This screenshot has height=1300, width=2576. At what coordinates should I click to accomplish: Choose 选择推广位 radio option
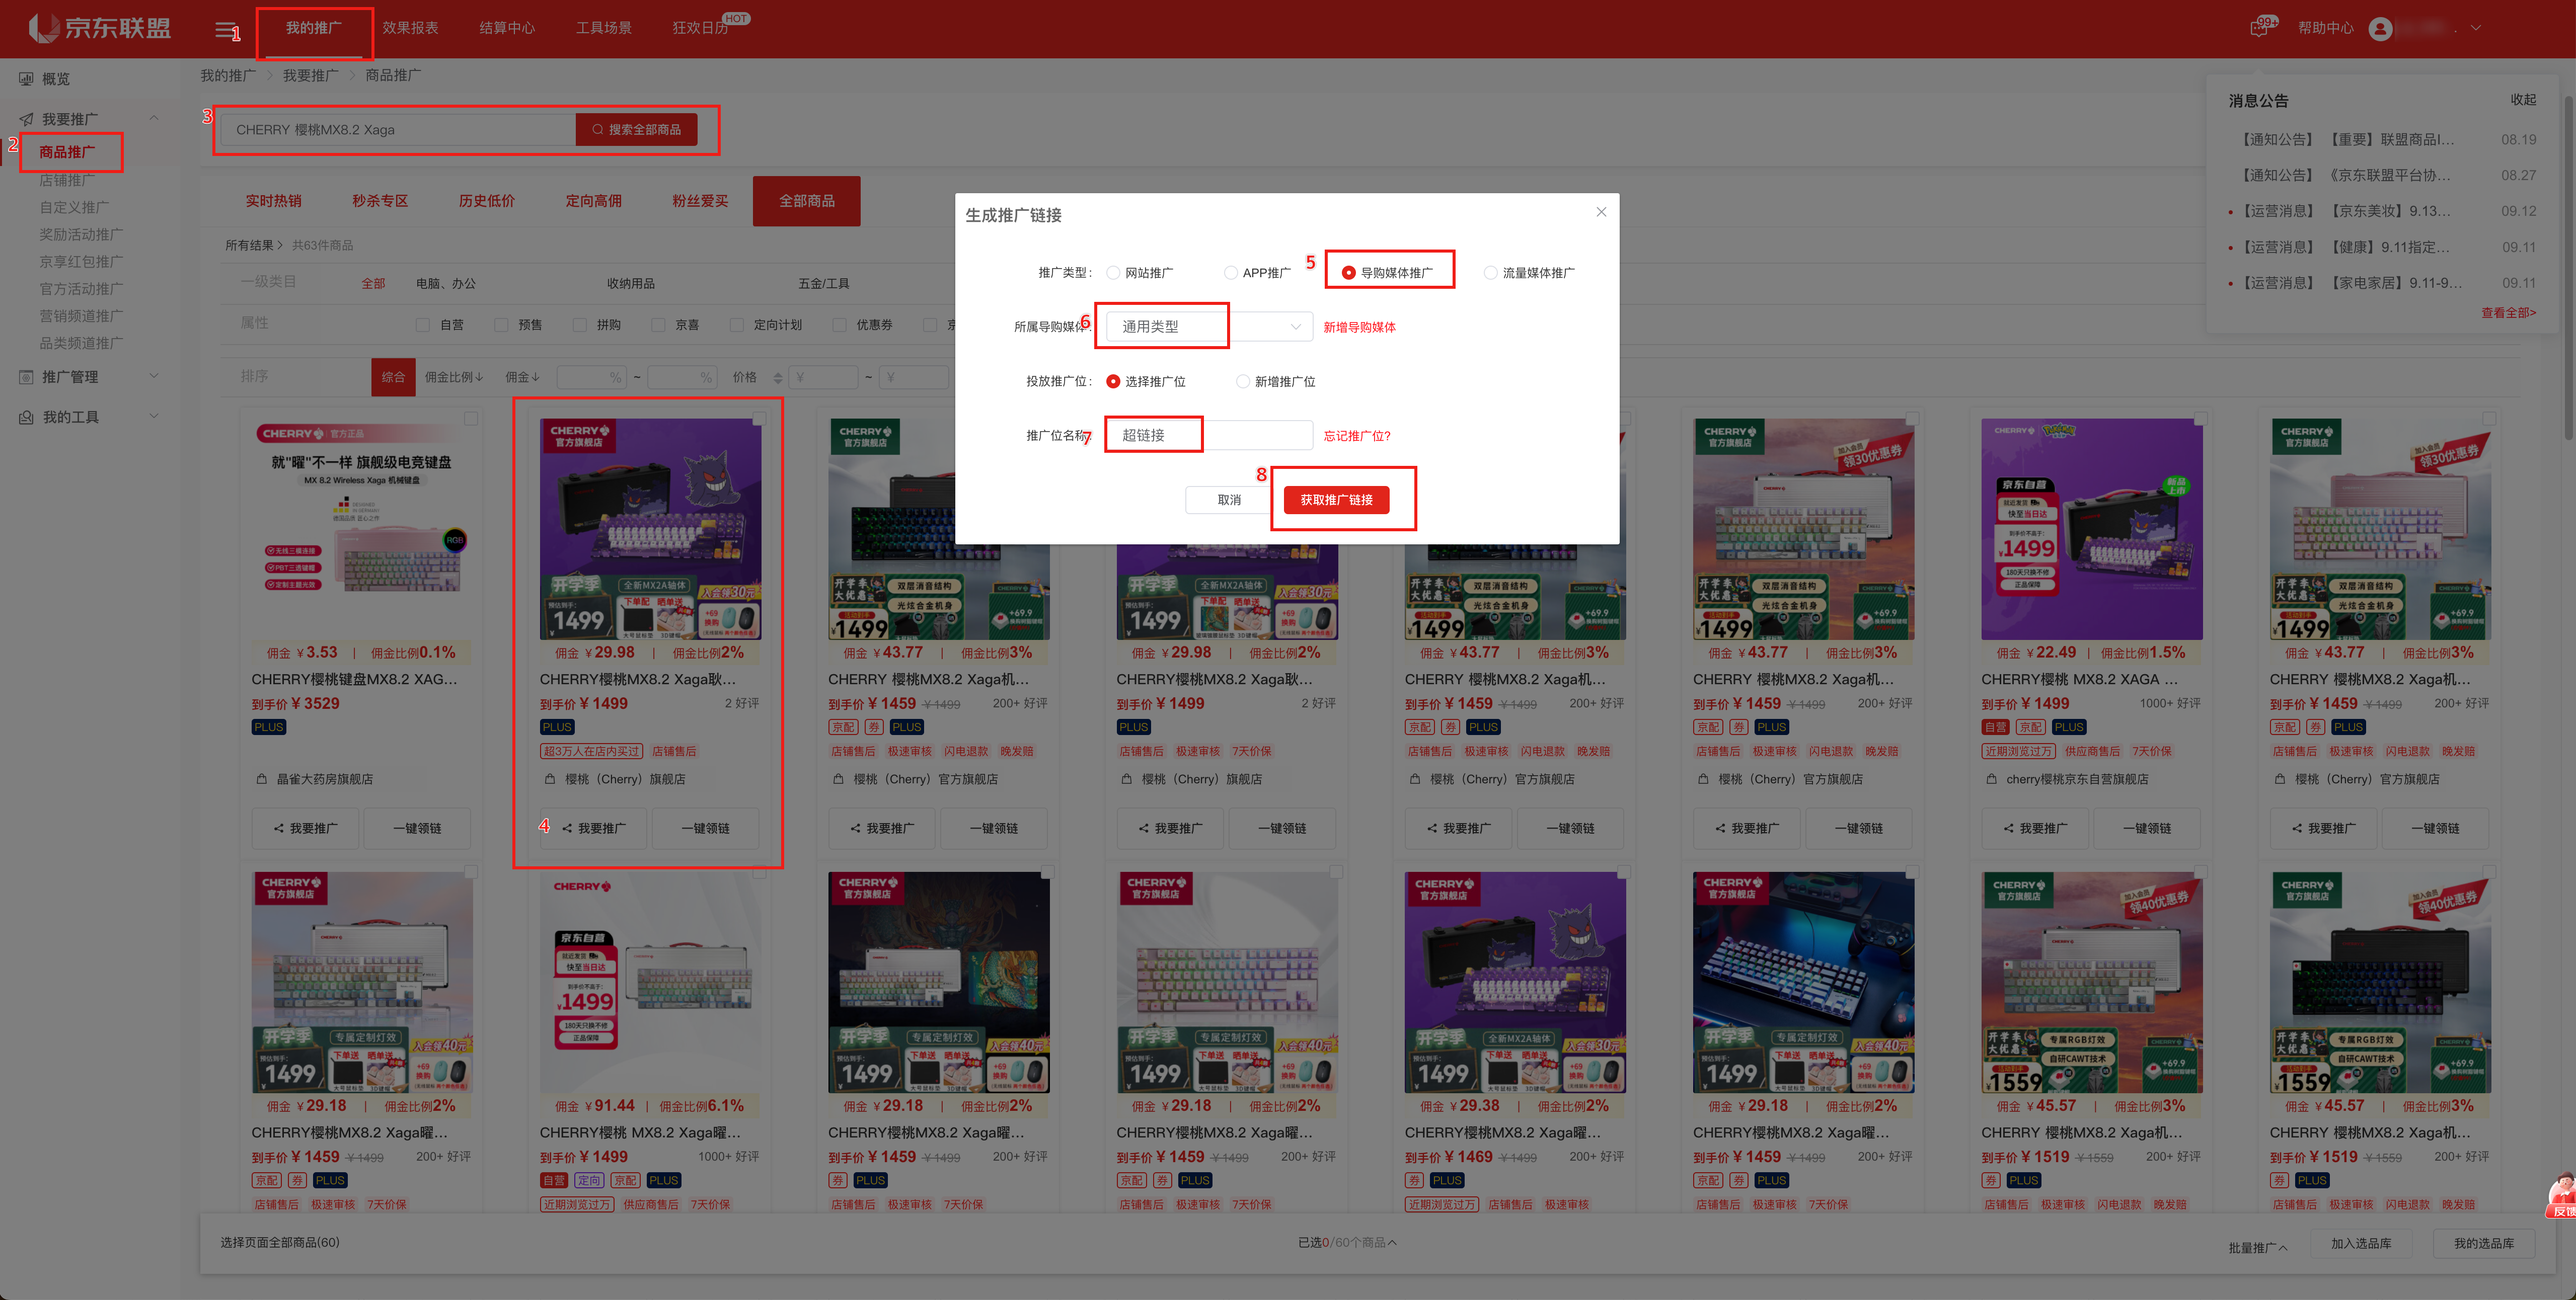click(1113, 382)
